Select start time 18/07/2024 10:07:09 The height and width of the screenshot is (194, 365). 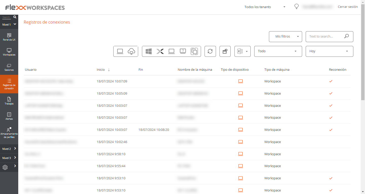point(112,81)
